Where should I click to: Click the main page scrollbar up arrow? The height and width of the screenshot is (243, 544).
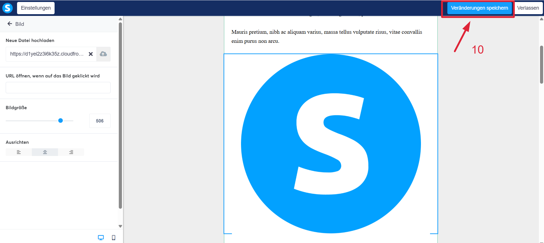[541, 19]
